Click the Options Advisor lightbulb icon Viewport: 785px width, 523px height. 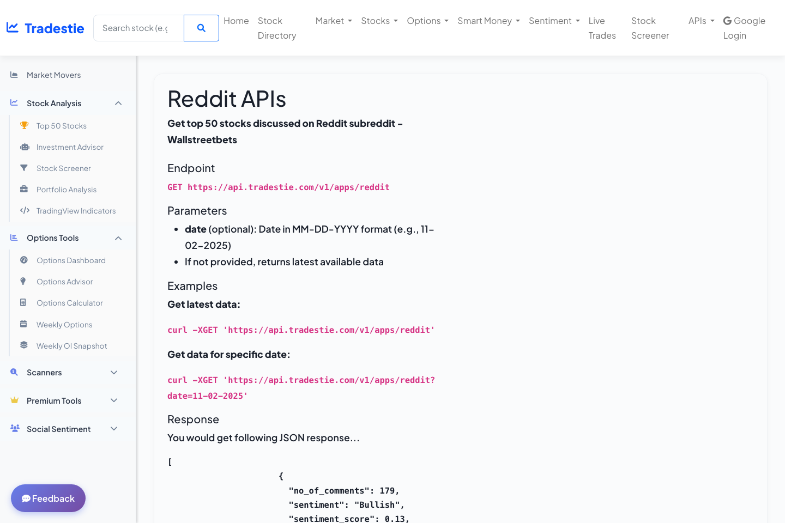[24, 281]
